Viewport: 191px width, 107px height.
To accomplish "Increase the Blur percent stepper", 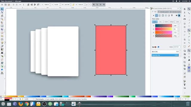I will pos(180,51).
